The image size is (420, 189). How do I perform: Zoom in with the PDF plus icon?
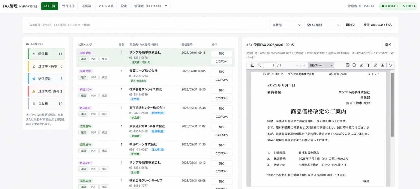pos(304,65)
